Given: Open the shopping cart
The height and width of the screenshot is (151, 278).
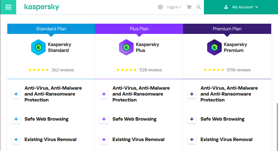Looking at the screenshot, I should tap(189, 7).
